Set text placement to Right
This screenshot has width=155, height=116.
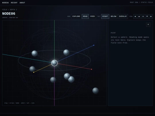coord(105,17)
